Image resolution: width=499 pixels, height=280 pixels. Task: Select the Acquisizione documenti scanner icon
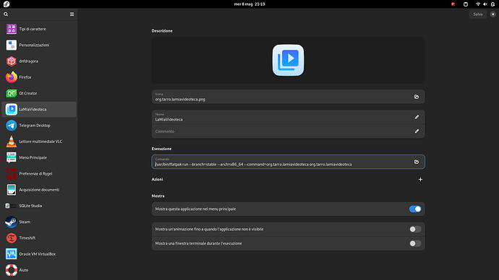[12, 190]
